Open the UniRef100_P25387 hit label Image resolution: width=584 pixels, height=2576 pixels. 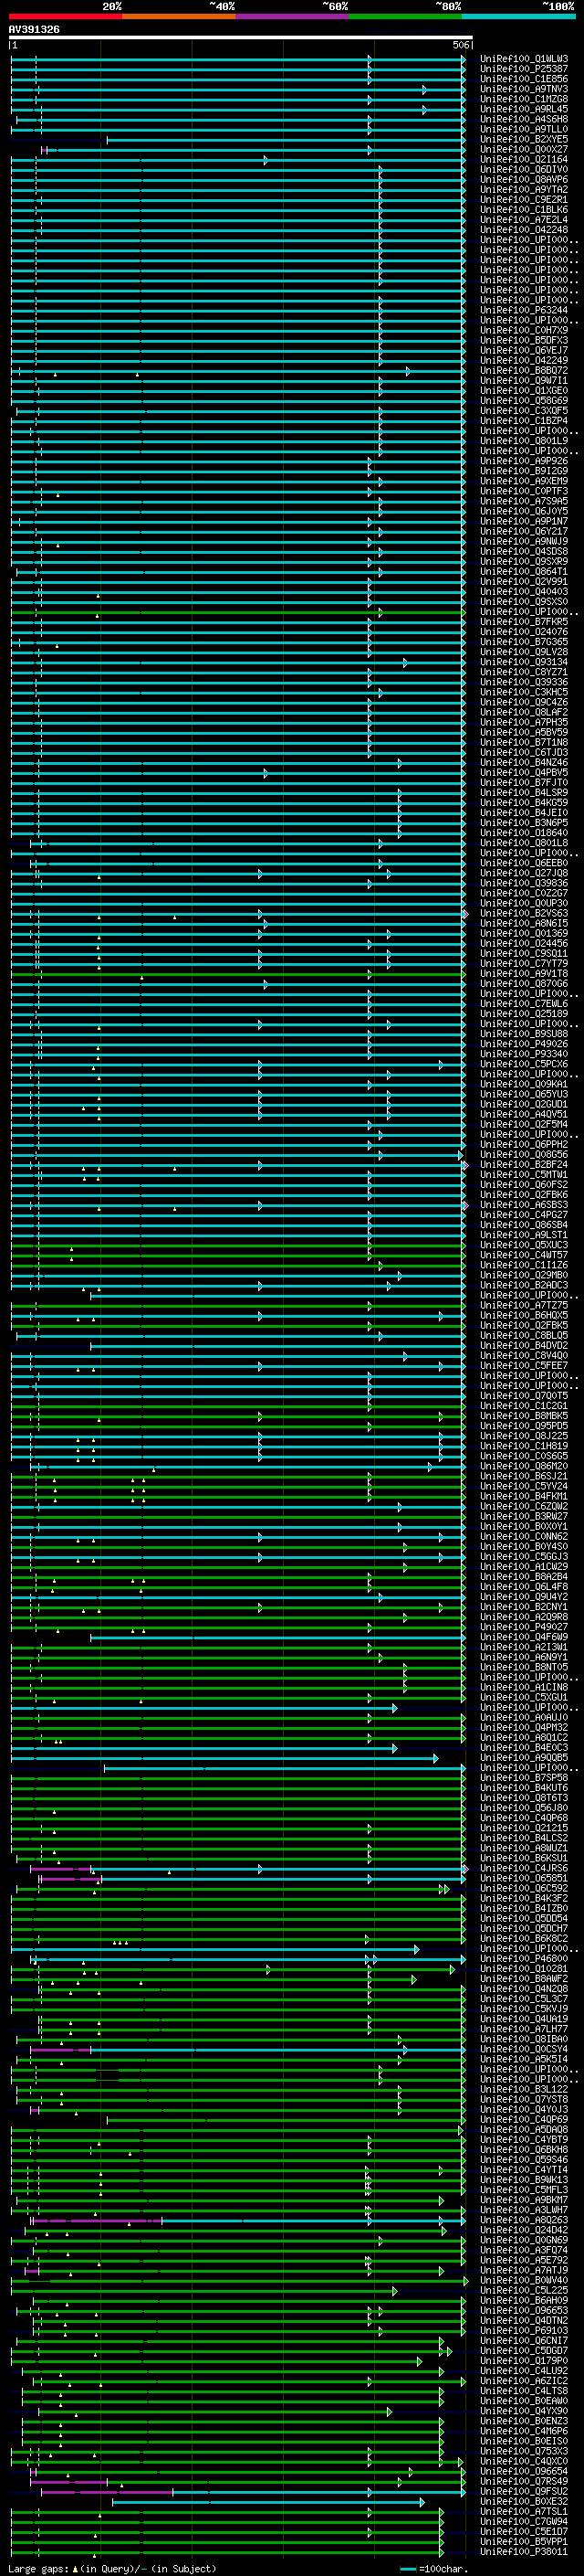point(523,69)
